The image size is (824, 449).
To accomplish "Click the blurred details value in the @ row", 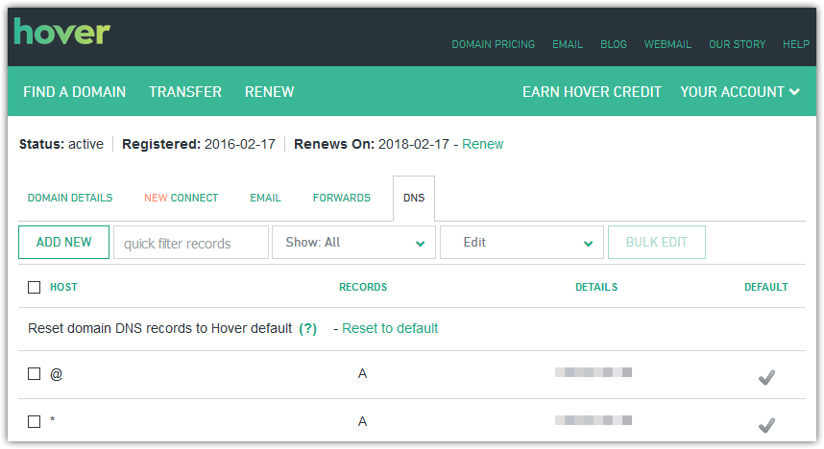I will pyautogui.click(x=594, y=372).
